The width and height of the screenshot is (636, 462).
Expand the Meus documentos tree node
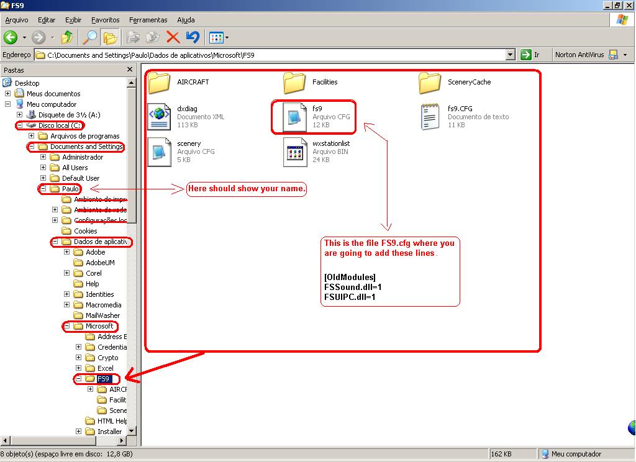[7, 93]
